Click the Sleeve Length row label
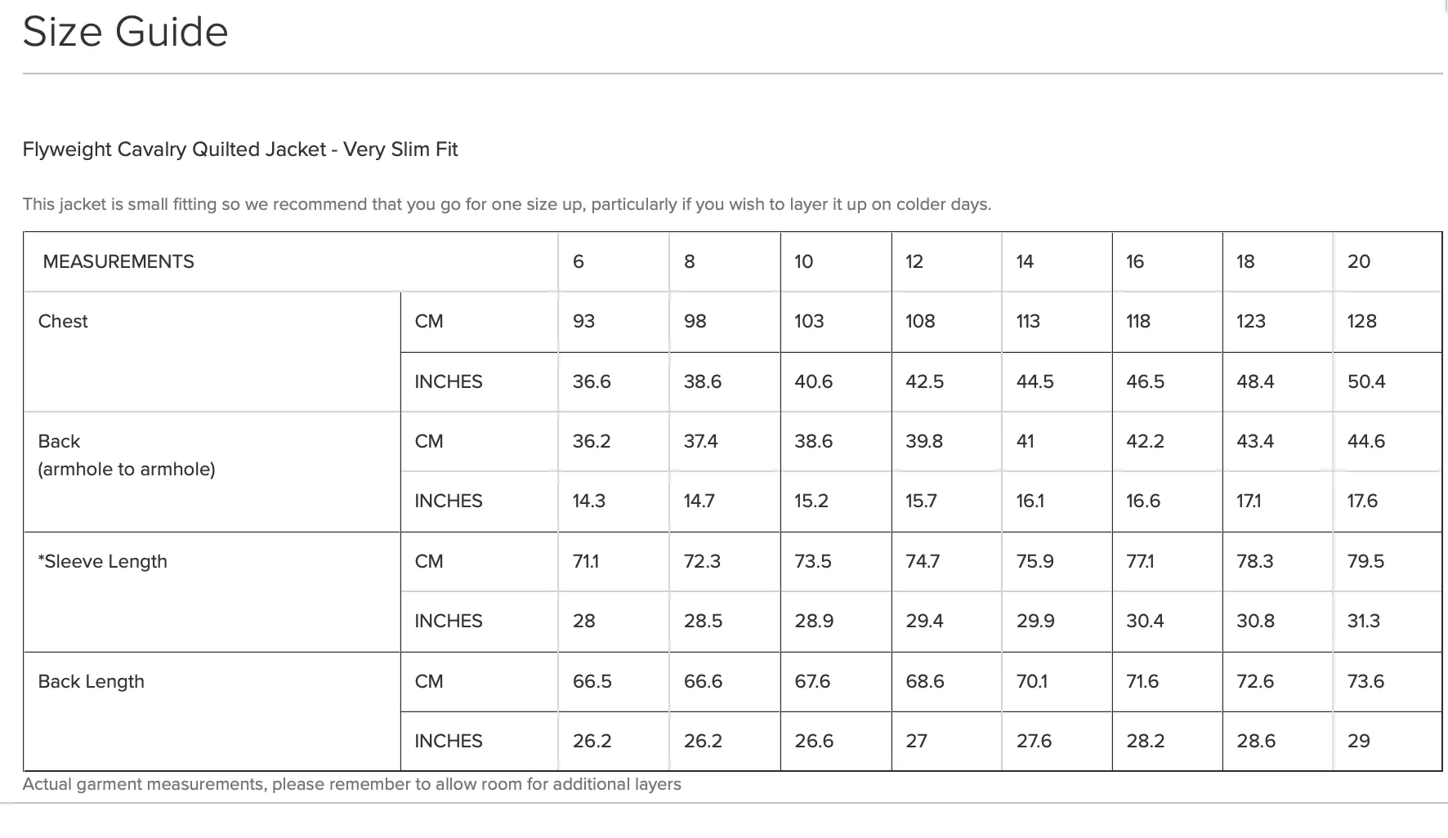The width and height of the screenshot is (1448, 838). (x=102, y=561)
